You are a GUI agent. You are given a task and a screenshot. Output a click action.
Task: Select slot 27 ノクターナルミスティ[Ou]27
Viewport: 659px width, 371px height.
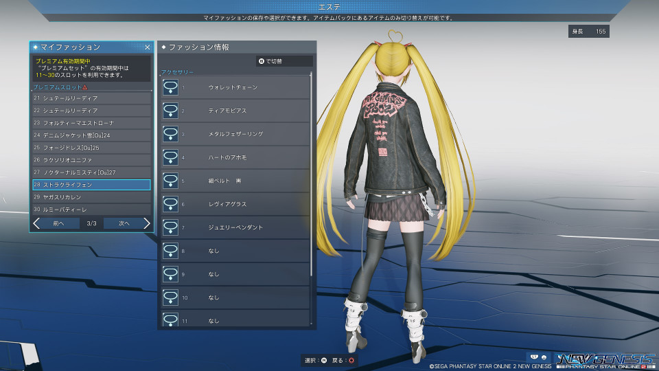click(91, 172)
